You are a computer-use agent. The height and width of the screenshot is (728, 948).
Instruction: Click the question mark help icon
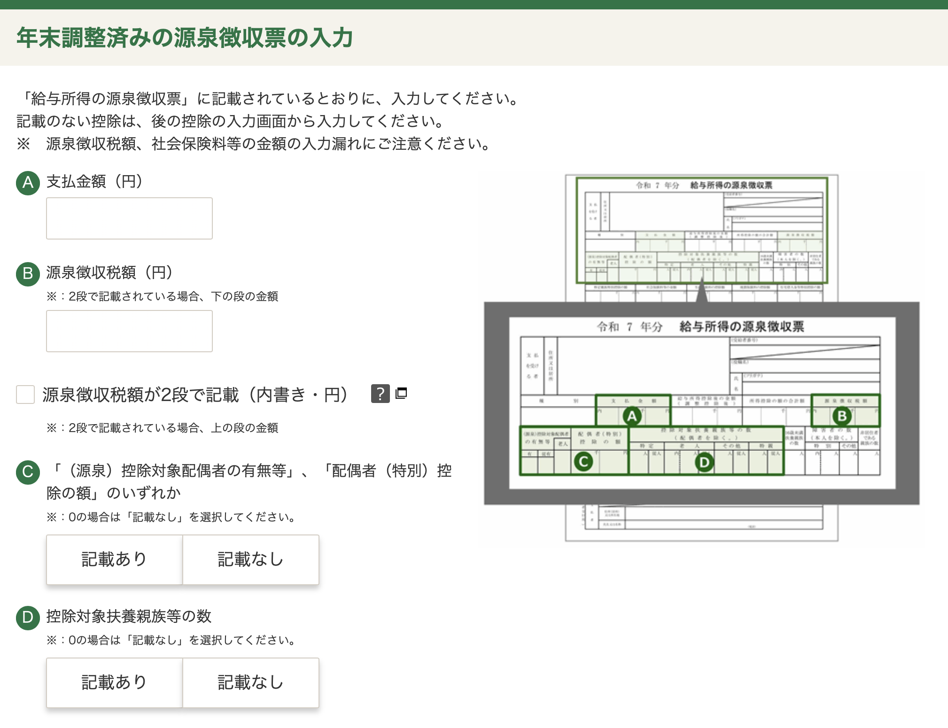(380, 394)
